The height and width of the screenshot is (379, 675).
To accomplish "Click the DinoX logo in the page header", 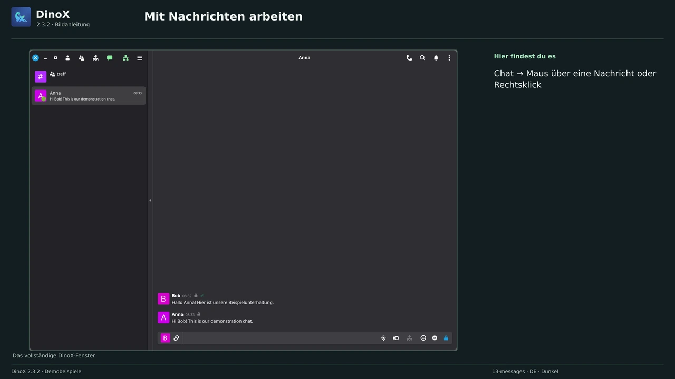I will 21,17.
